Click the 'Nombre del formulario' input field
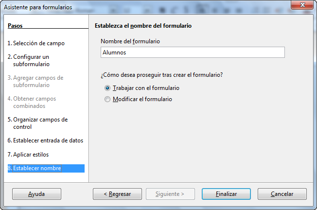The image size is (317, 210). (x=193, y=52)
